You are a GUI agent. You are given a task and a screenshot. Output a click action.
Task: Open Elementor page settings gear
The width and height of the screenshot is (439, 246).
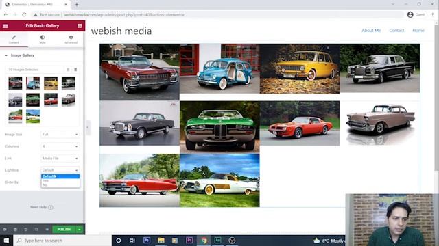pos(5,230)
